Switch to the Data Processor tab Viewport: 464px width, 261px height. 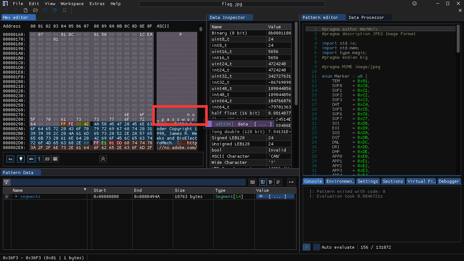pyautogui.click(x=366, y=17)
